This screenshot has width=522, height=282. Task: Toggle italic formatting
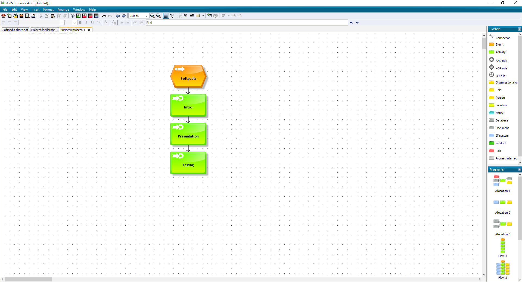tap(86, 23)
